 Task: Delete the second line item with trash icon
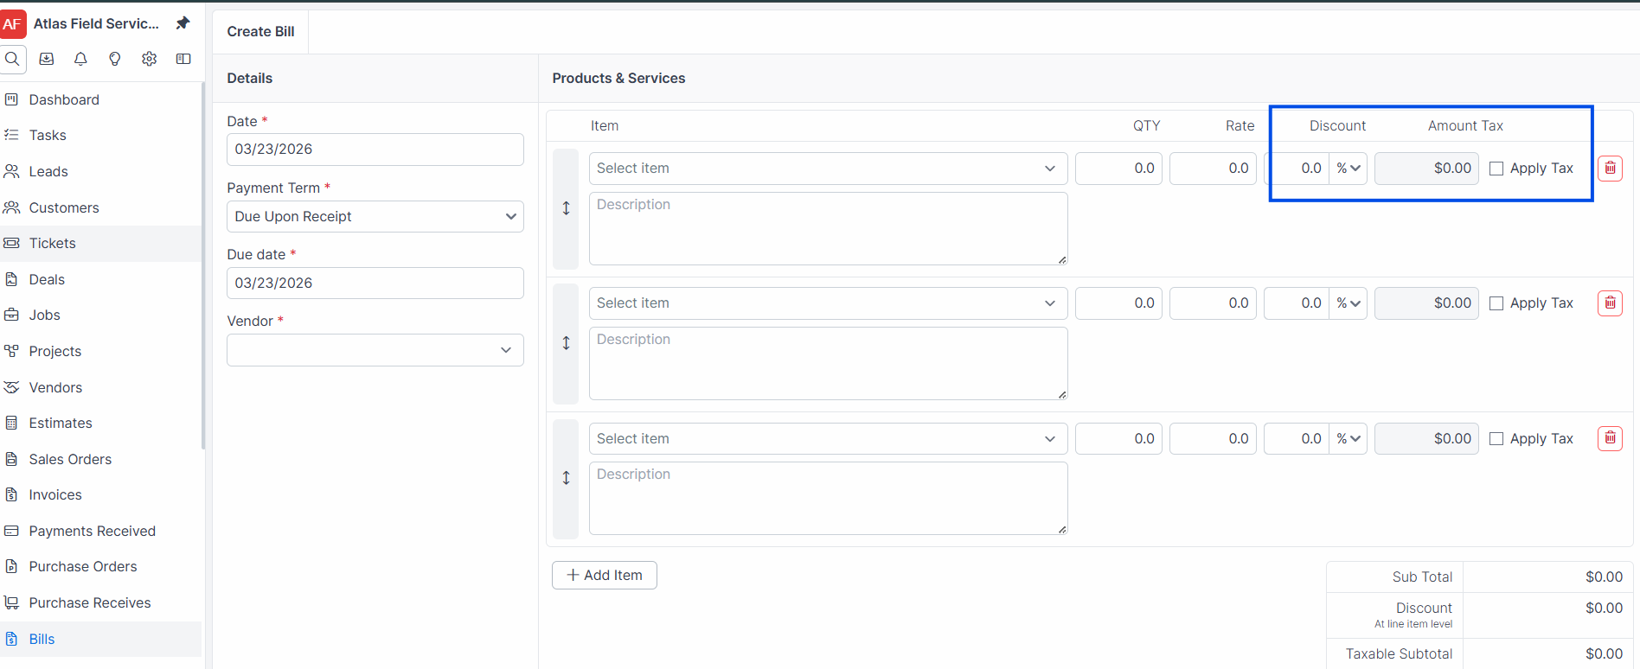[x=1610, y=303]
